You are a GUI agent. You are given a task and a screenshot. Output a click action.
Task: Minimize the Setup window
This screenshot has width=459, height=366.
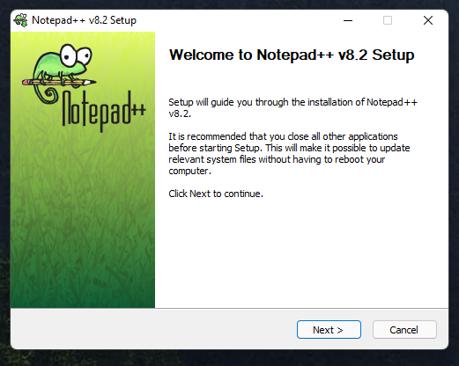pos(348,20)
